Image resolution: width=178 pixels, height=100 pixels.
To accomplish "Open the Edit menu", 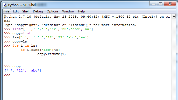I will (x=16, y=11).
